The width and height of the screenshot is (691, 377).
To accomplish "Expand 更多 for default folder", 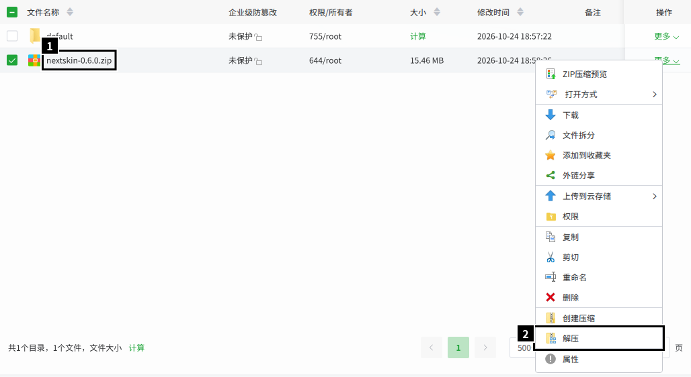I will tap(666, 36).
